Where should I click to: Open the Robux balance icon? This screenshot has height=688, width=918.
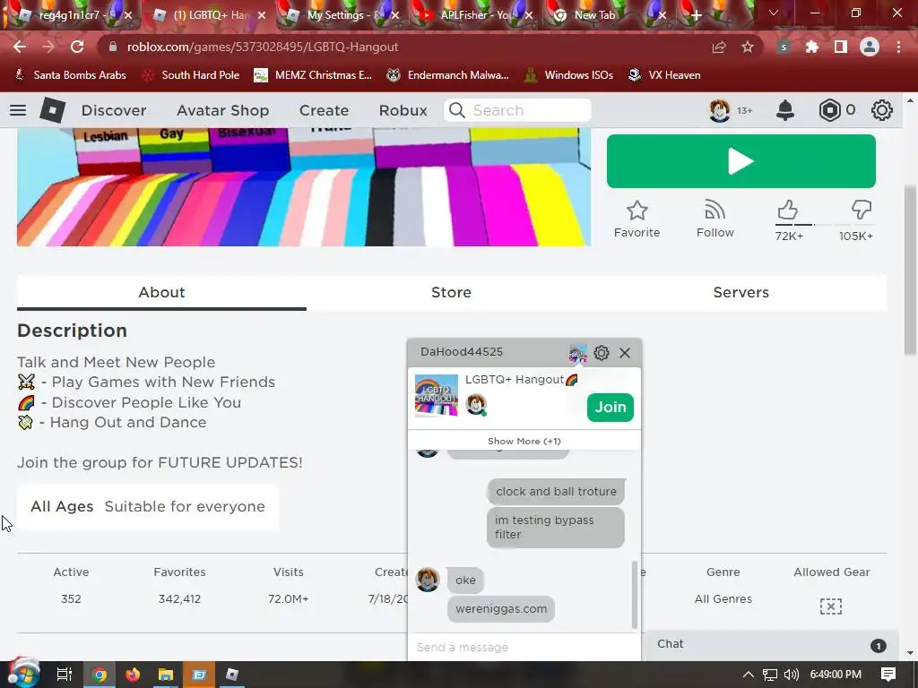(829, 110)
